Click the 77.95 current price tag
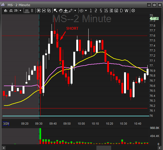 tap(154, 19)
